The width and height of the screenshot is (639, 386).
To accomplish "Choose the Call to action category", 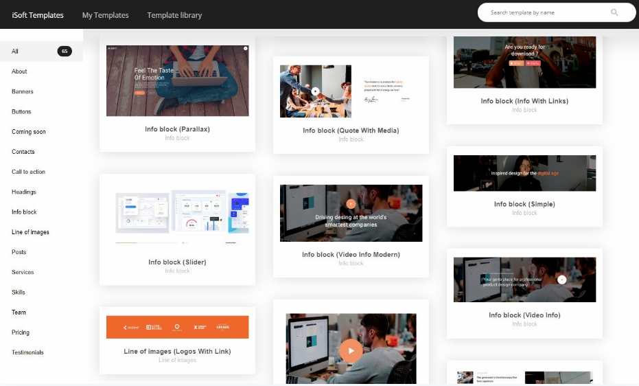I will tap(28, 172).
